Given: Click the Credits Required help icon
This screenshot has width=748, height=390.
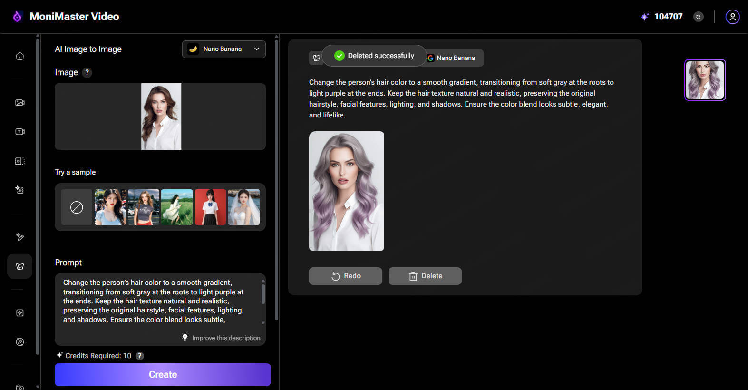Looking at the screenshot, I should click(x=140, y=356).
